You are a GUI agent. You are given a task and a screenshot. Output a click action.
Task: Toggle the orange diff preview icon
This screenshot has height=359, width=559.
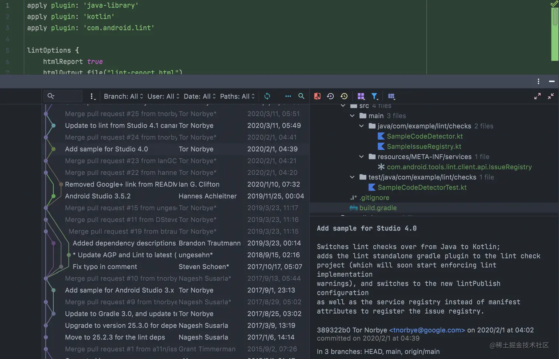(x=317, y=96)
